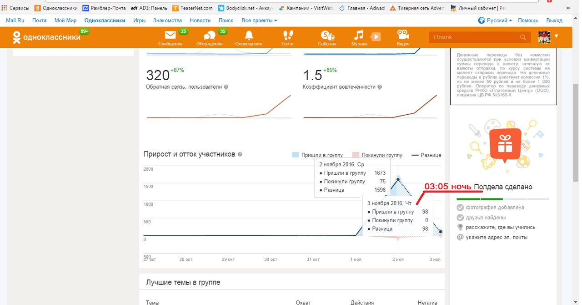Open the Игры menu item
This screenshot has width=582, height=305.
139,20
